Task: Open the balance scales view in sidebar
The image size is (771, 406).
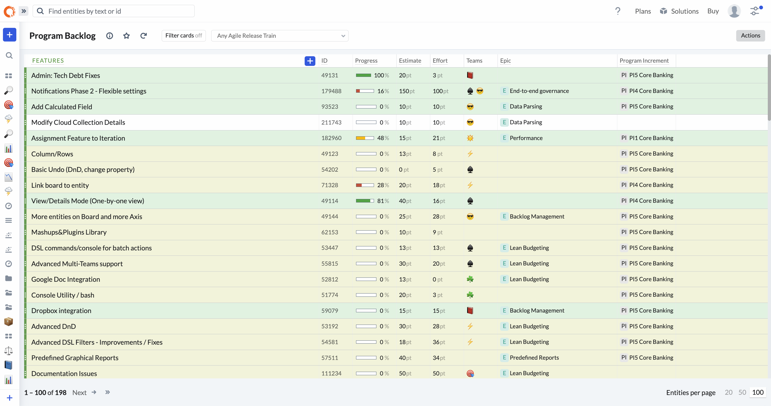Action: [9, 351]
